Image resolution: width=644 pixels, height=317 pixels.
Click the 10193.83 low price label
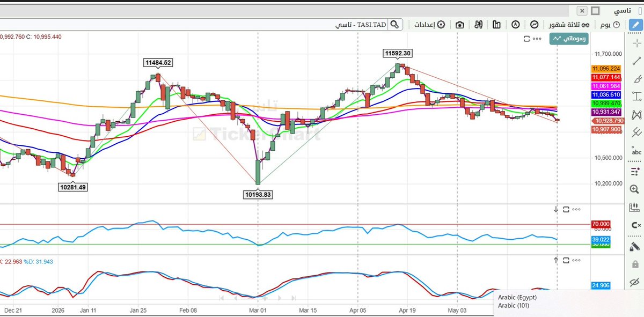pyautogui.click(x=258, y=195)
